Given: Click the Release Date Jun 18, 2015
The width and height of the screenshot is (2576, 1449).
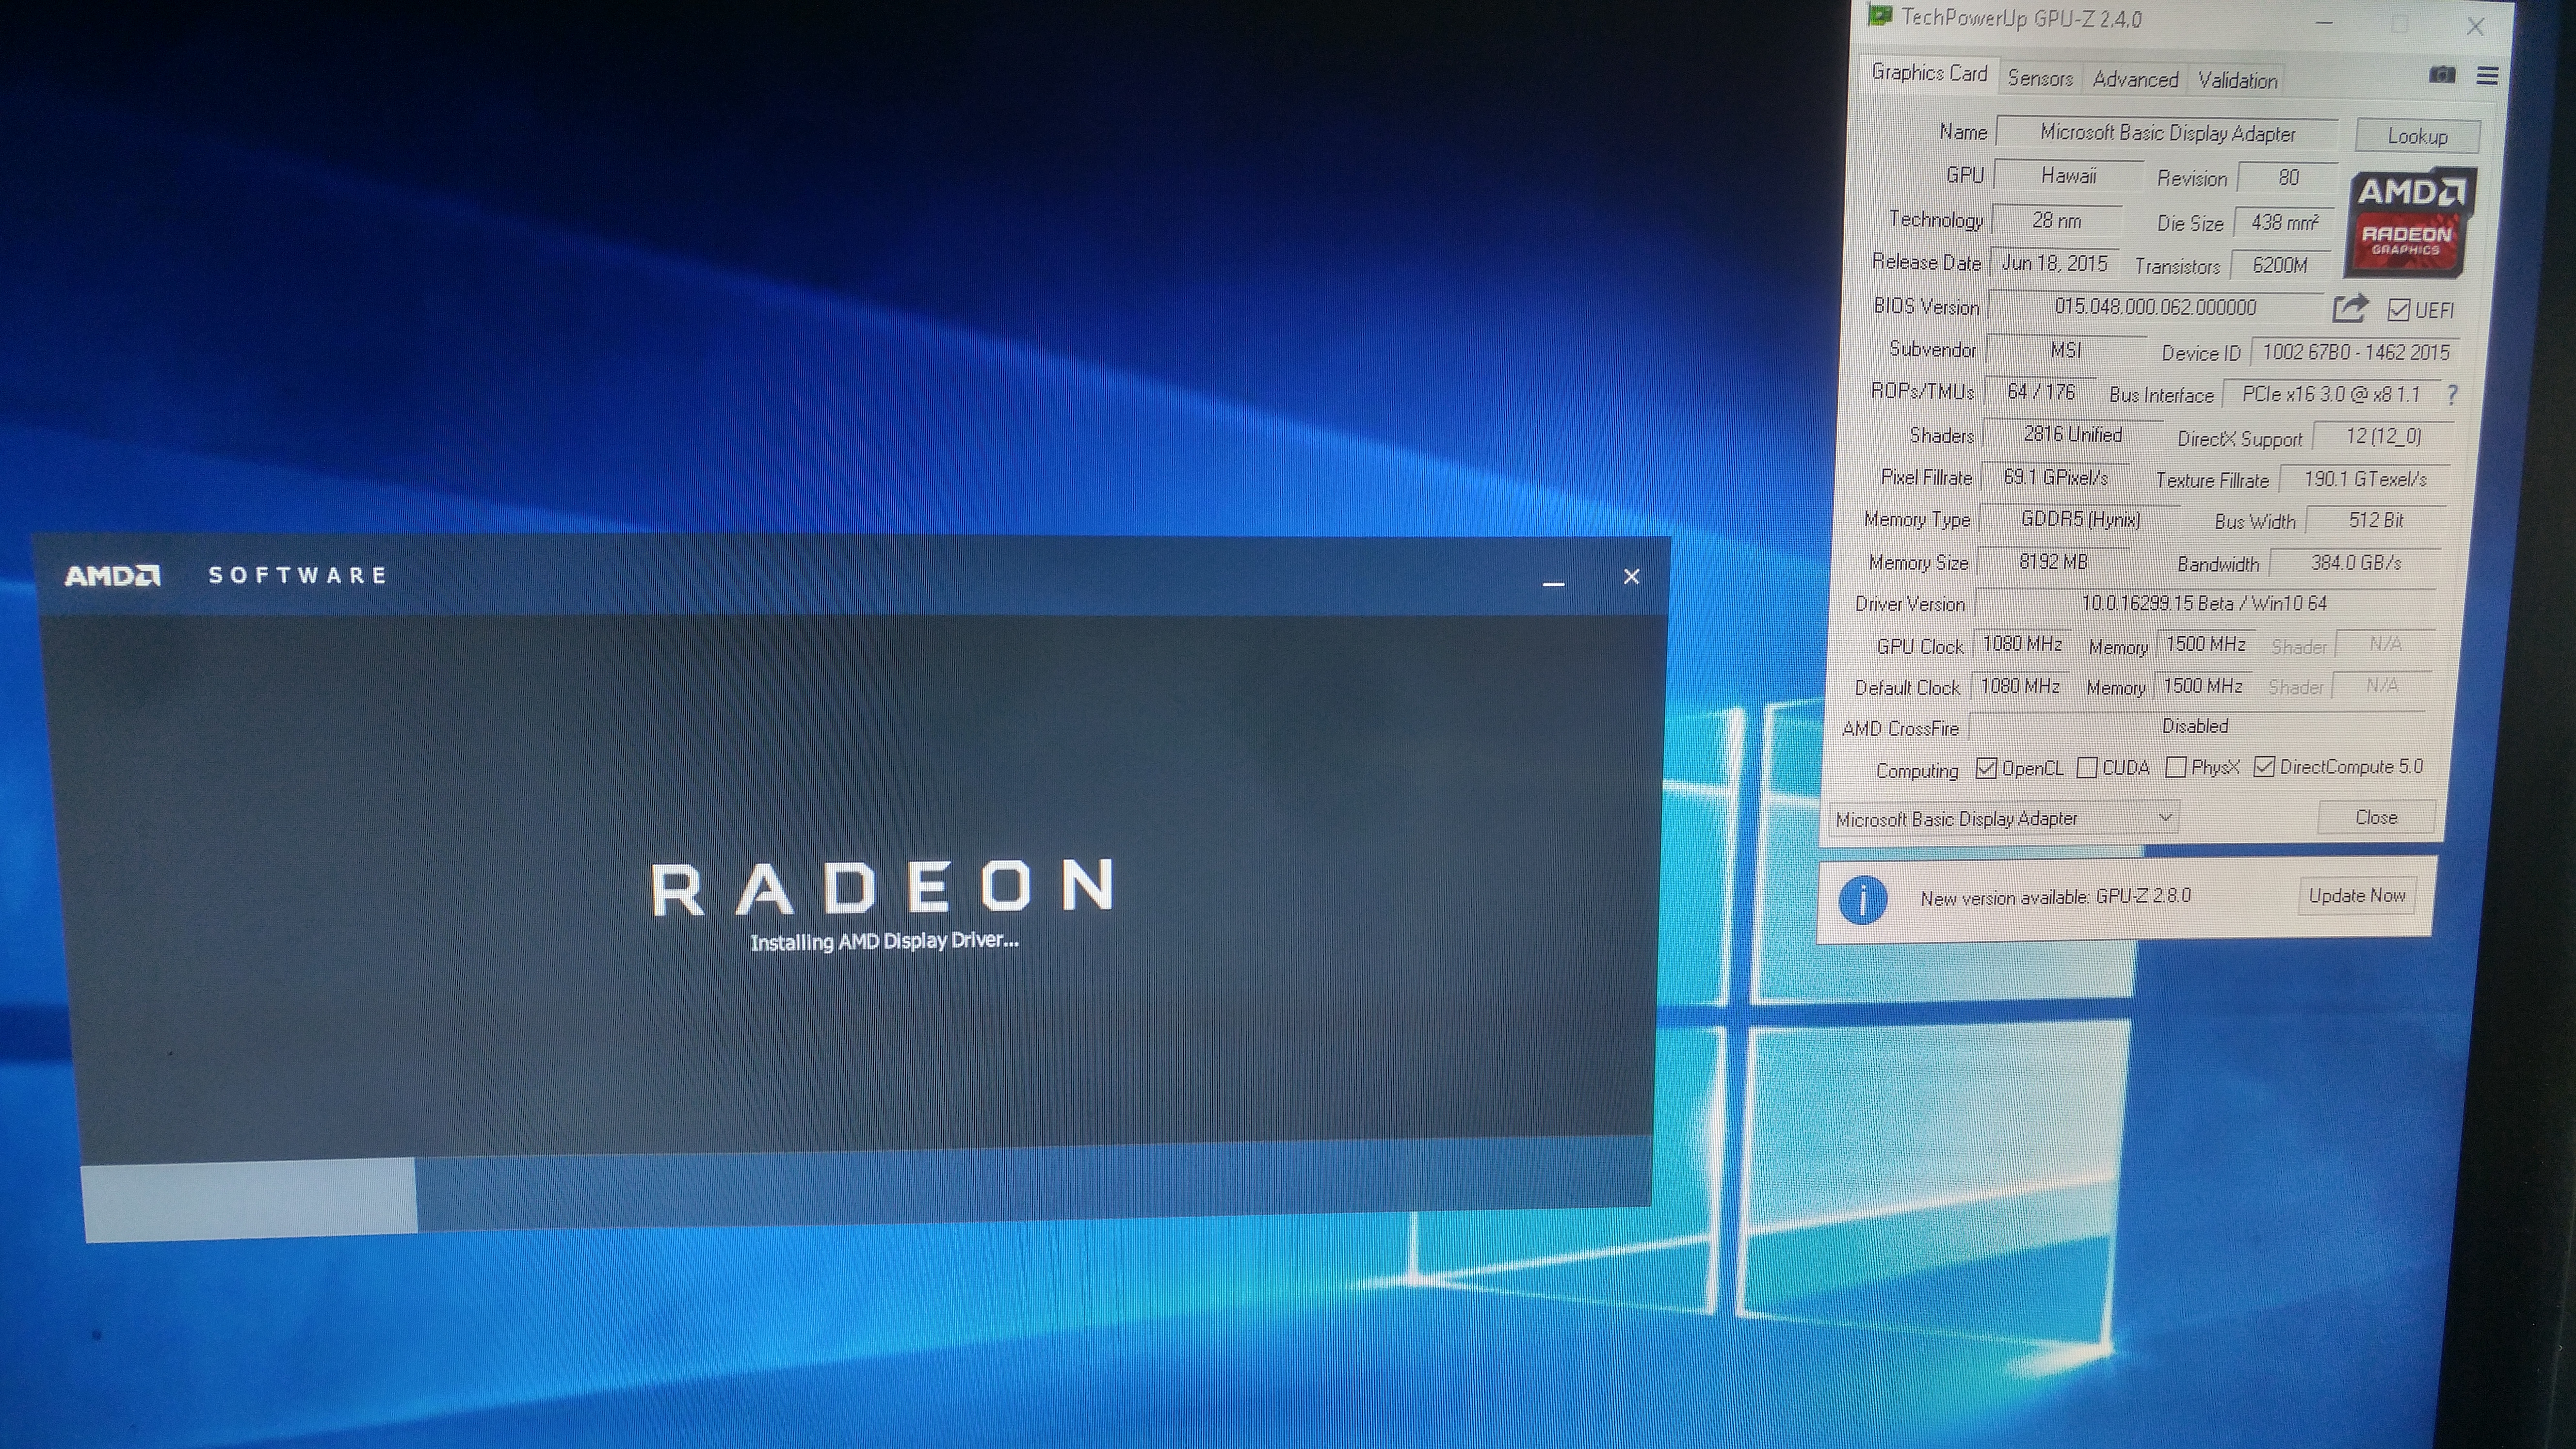Looking at the screenshot, I should [x=2054, y=263].
